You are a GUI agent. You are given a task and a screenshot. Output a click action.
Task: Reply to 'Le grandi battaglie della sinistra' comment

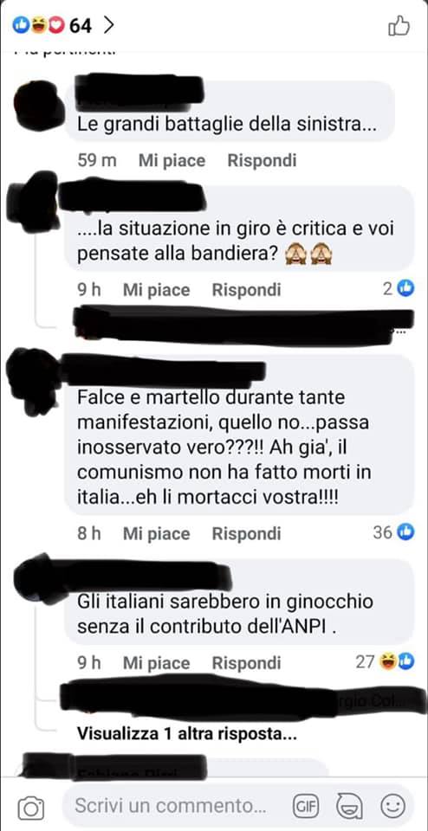(x=262, y=161)
